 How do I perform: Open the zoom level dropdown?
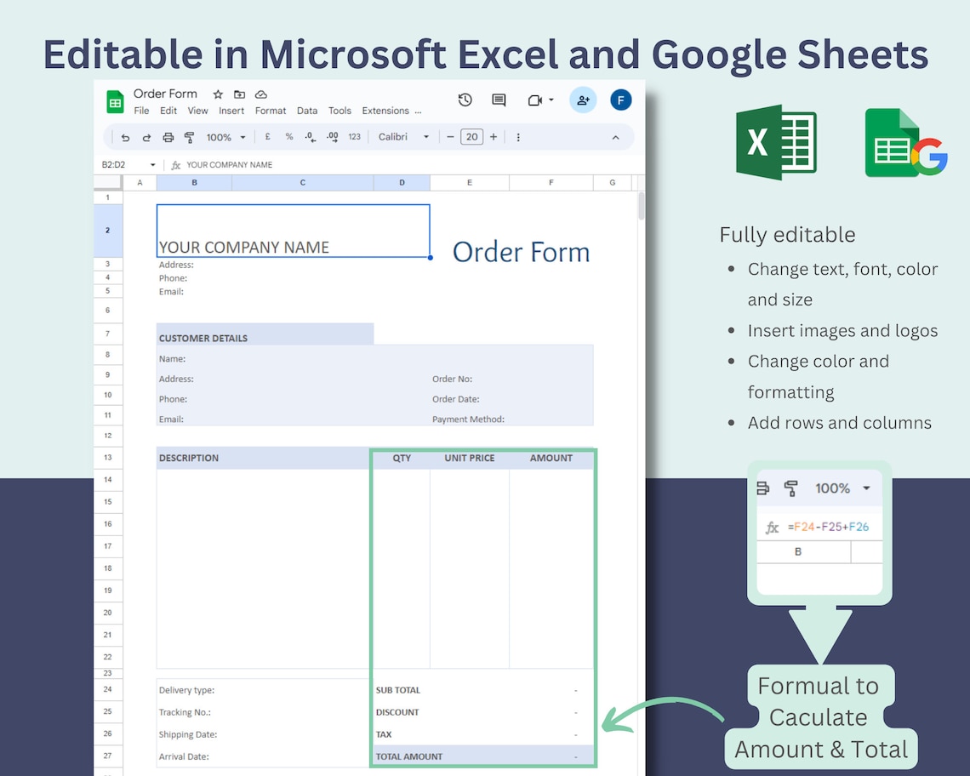coord(225,136)
